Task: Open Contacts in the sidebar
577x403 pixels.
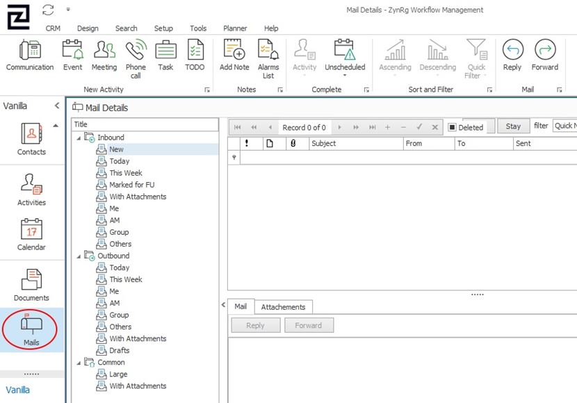Action: coord(31,139)
